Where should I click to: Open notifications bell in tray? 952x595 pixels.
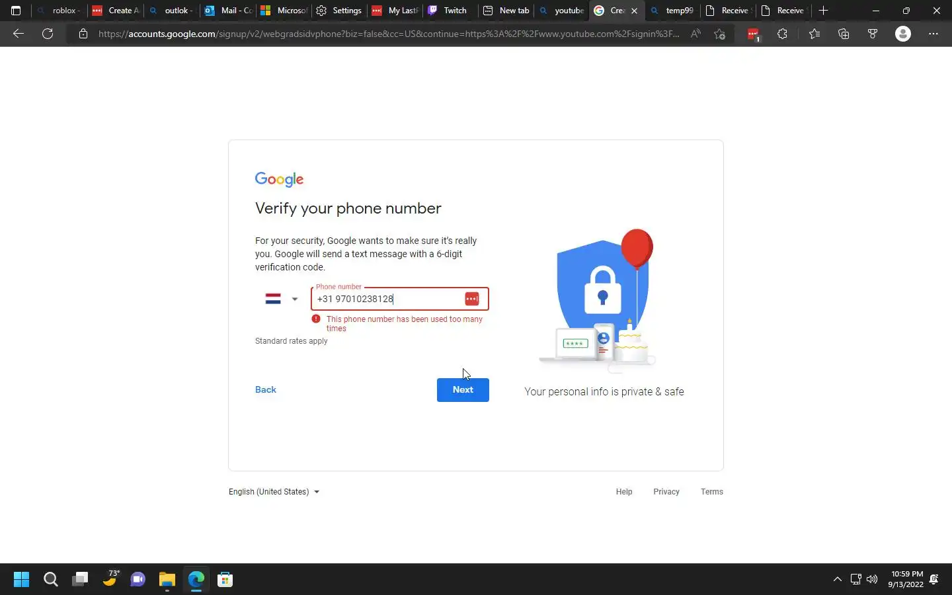[x=934, y=580]
